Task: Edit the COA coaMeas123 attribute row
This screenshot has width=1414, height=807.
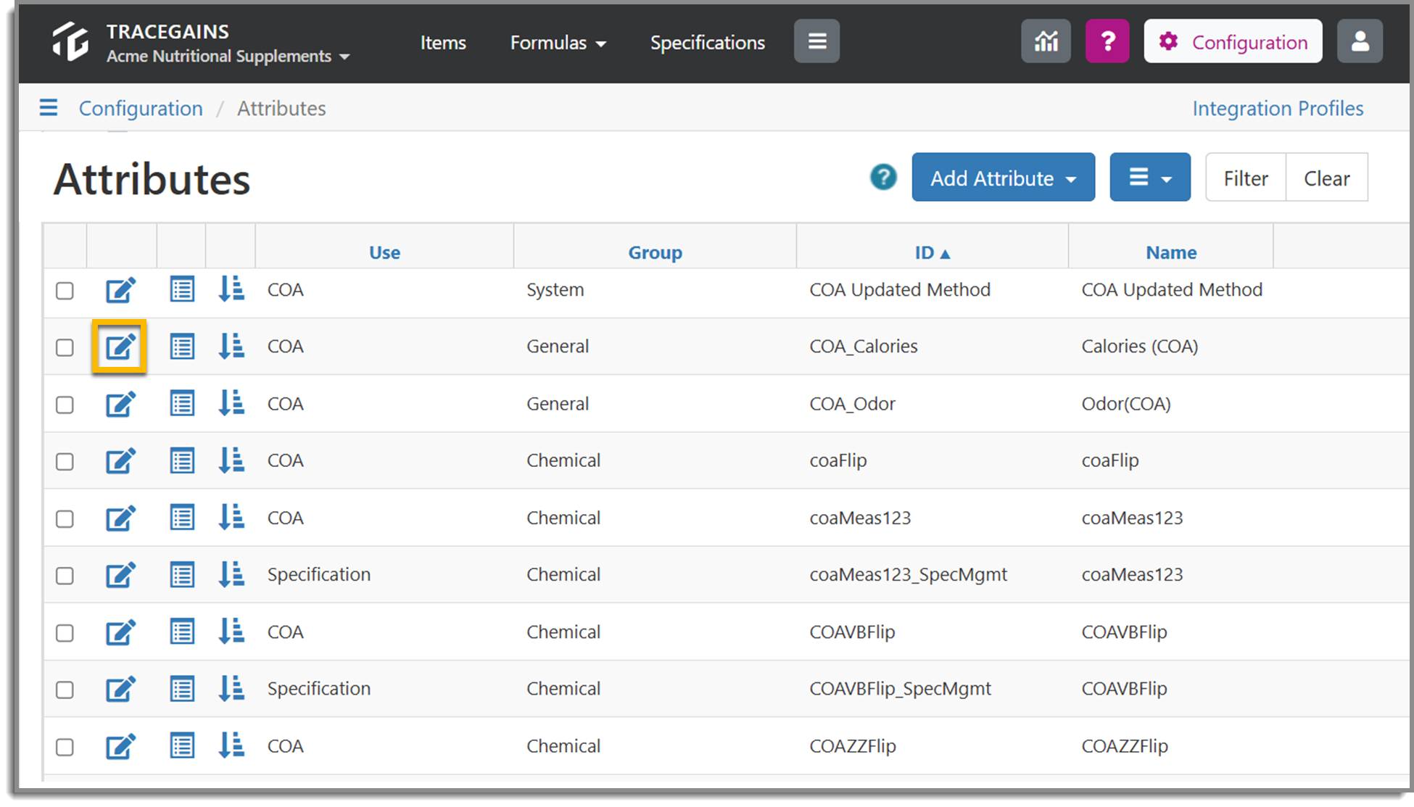Action: (x=120, y=518)
